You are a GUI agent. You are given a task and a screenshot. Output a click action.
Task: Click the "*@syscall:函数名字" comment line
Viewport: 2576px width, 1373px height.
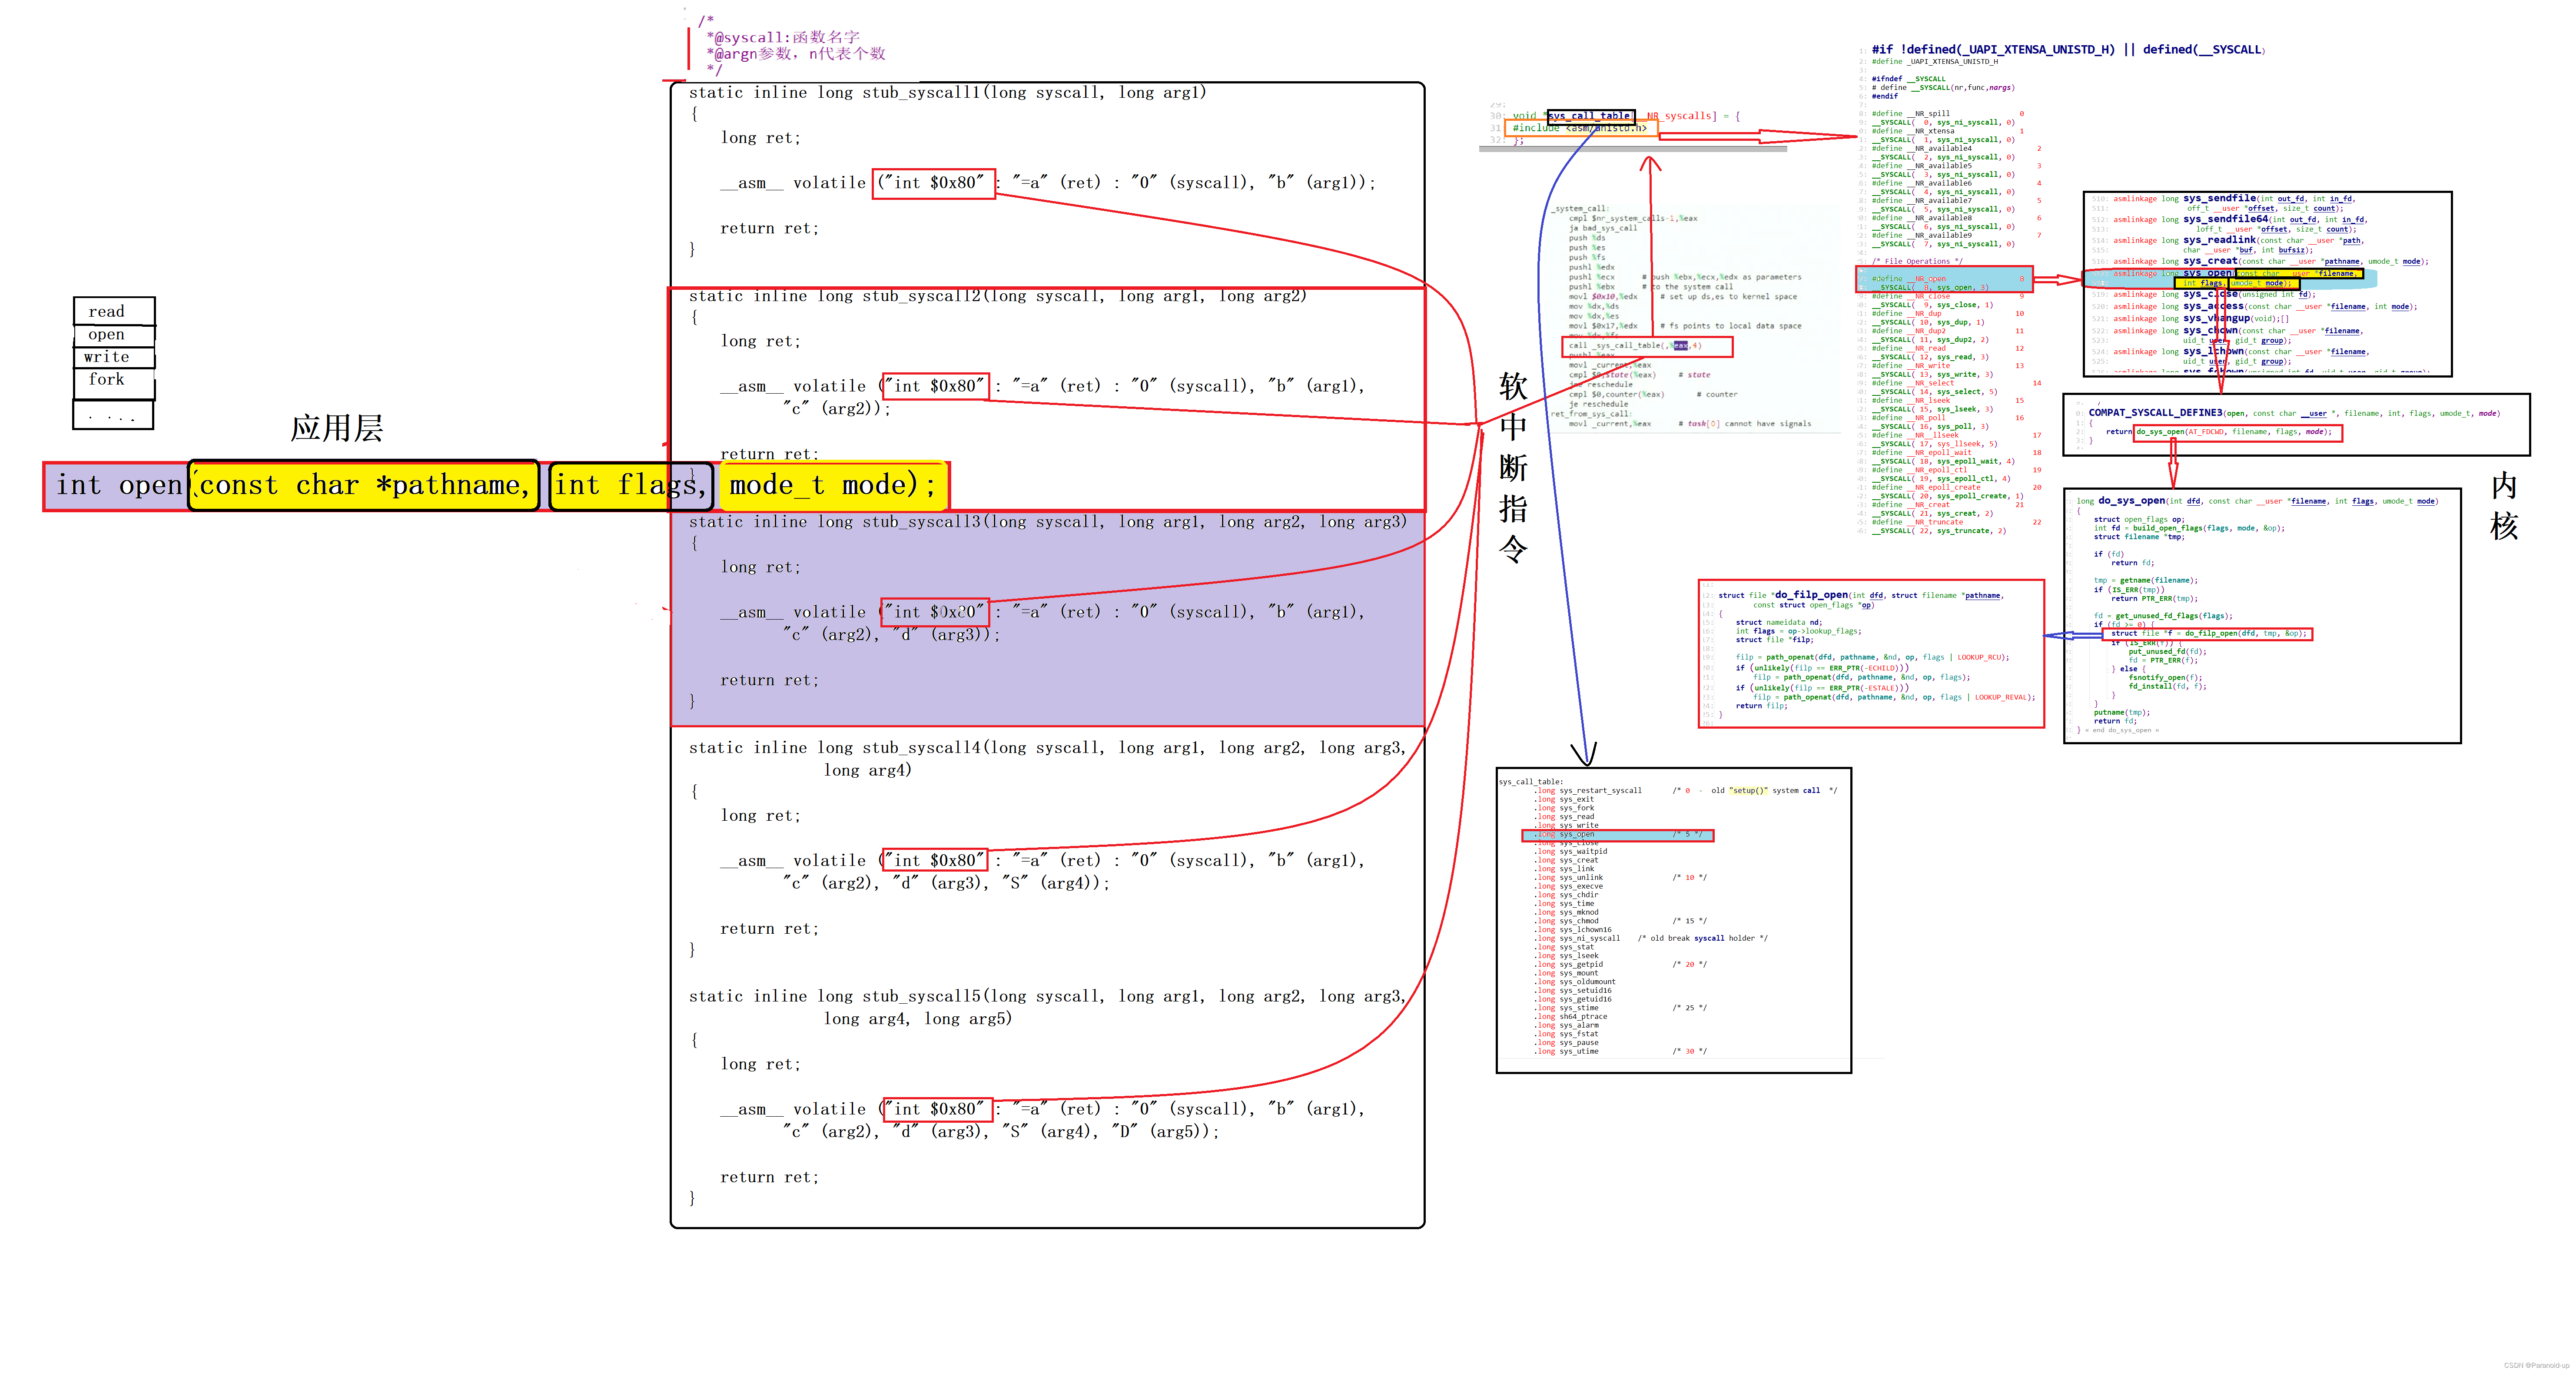point(783,37)
